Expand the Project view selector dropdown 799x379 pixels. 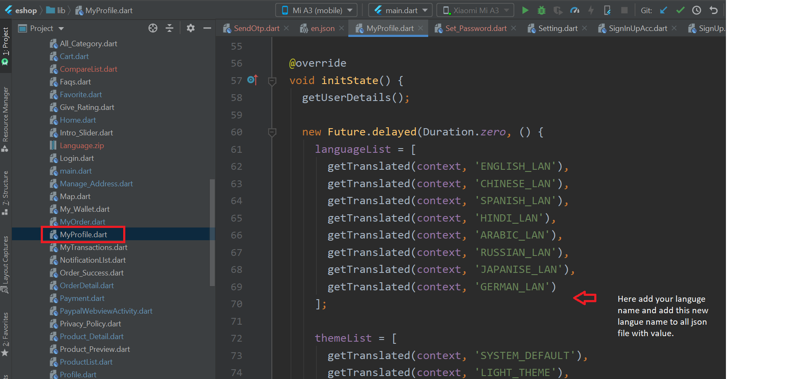(x=61, y=28)
